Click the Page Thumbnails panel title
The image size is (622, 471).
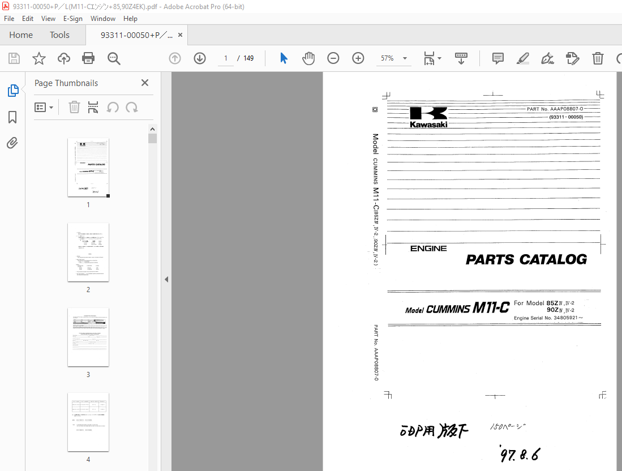pos(66,83)
